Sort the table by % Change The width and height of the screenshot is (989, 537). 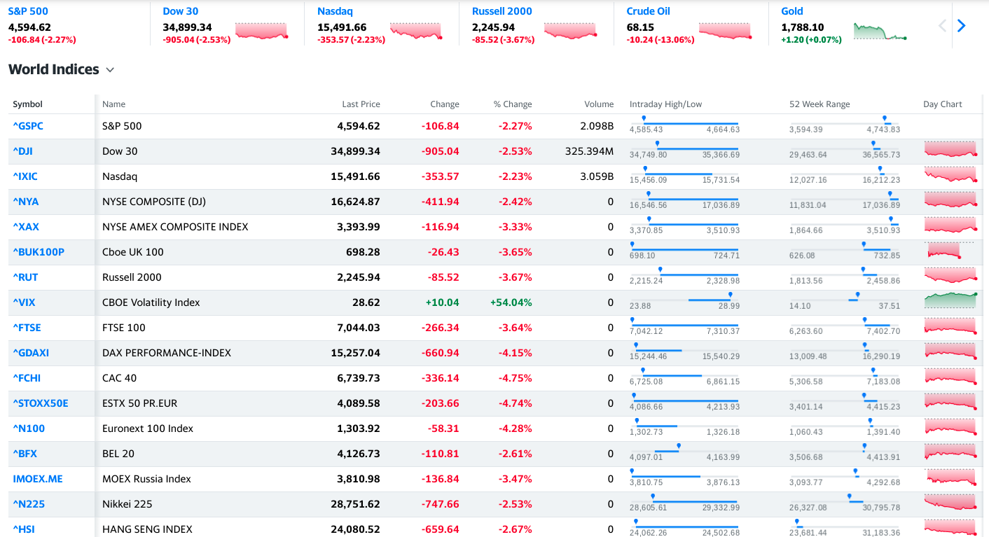(x=513, y=104)
